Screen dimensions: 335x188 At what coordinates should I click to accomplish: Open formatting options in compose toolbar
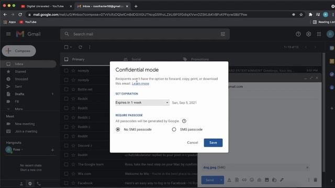pyautogui.click(x=229, y=180)
